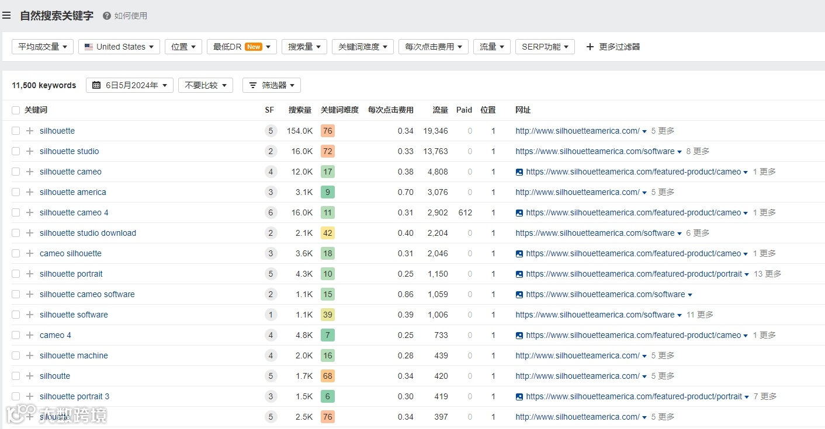Click image icon beside silhouette cameo URL

pos(519,172)
